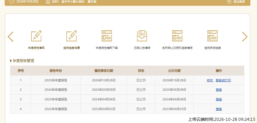
Task: Click 查看 for the 2023年年度报告 row
Action: pos(219,99)
